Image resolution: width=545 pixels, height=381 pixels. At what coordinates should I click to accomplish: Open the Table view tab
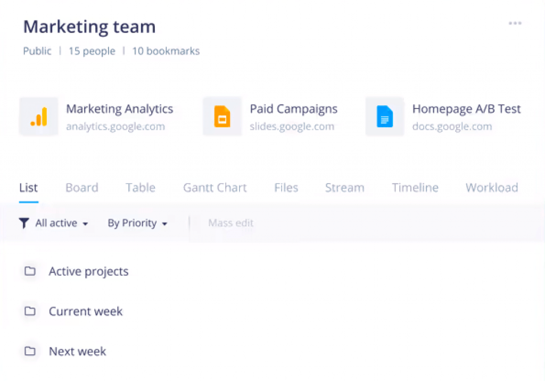[141, 188]
